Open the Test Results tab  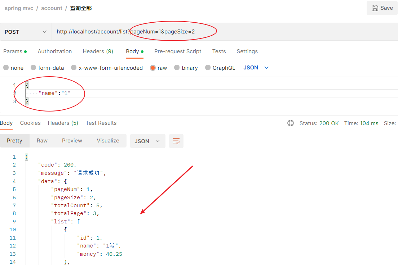click(101, 123)
